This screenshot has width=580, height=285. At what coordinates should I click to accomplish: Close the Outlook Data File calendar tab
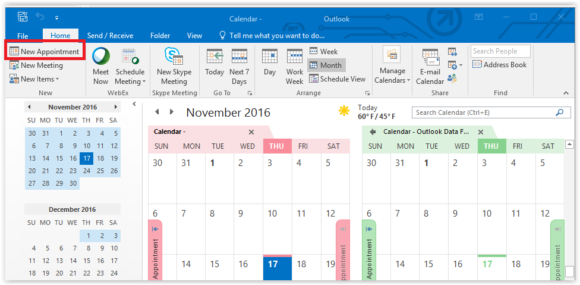pos(481,131)
